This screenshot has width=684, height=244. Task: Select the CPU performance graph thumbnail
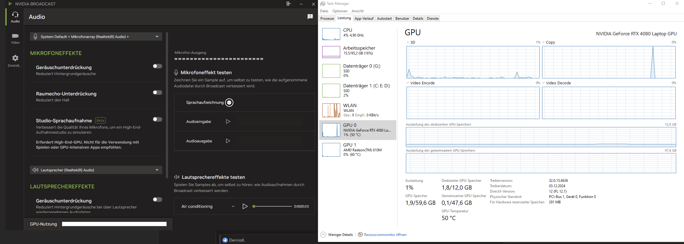pyautogui.click(x=331, y=34)
